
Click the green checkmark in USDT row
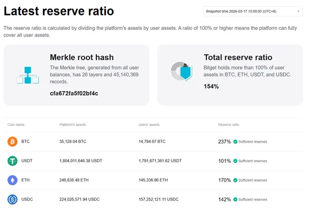[235, 161]
